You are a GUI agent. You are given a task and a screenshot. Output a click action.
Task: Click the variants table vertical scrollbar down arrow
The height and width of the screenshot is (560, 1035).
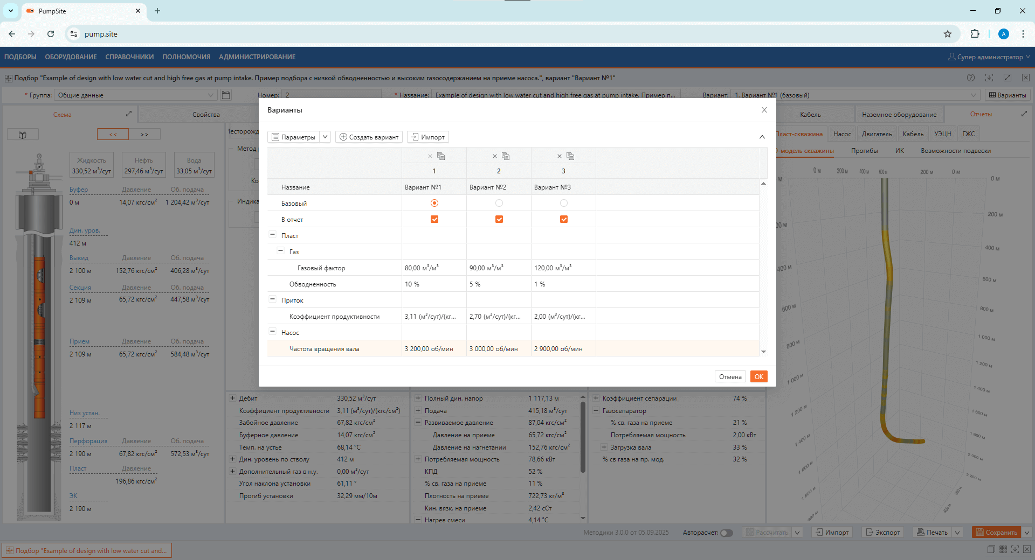[x=763, y=352]
